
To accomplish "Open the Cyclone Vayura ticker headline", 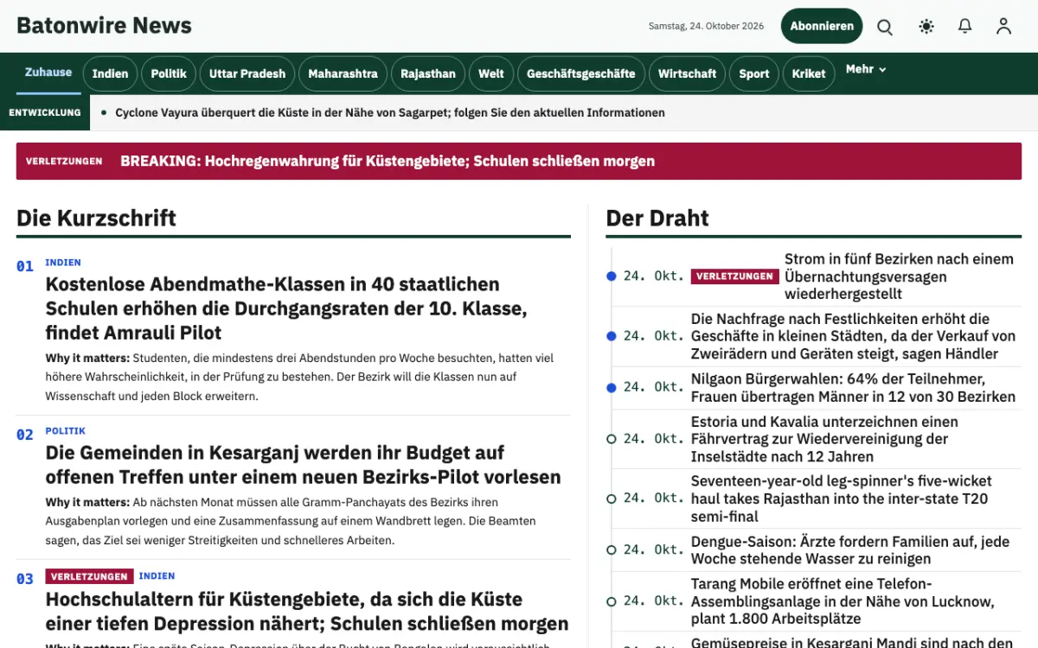I will (x=390, y=112).
